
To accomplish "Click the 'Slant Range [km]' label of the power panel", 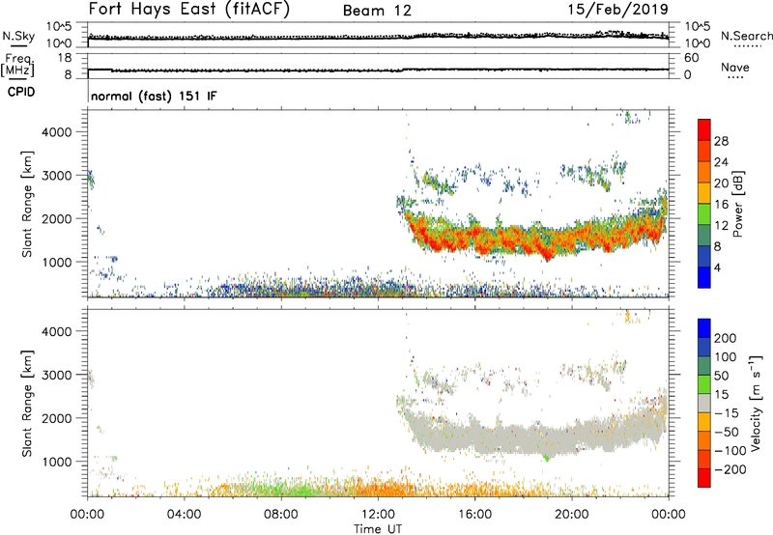I will (x=27, y=204).
